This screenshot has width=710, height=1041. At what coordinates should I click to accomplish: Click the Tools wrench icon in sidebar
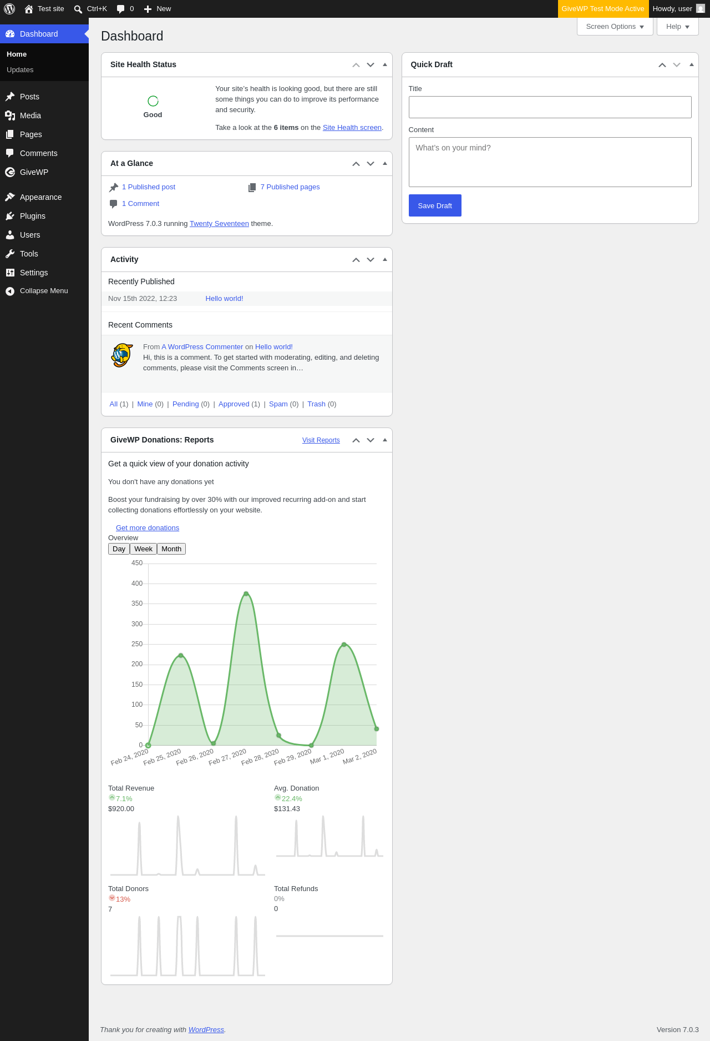coord(10,254)
